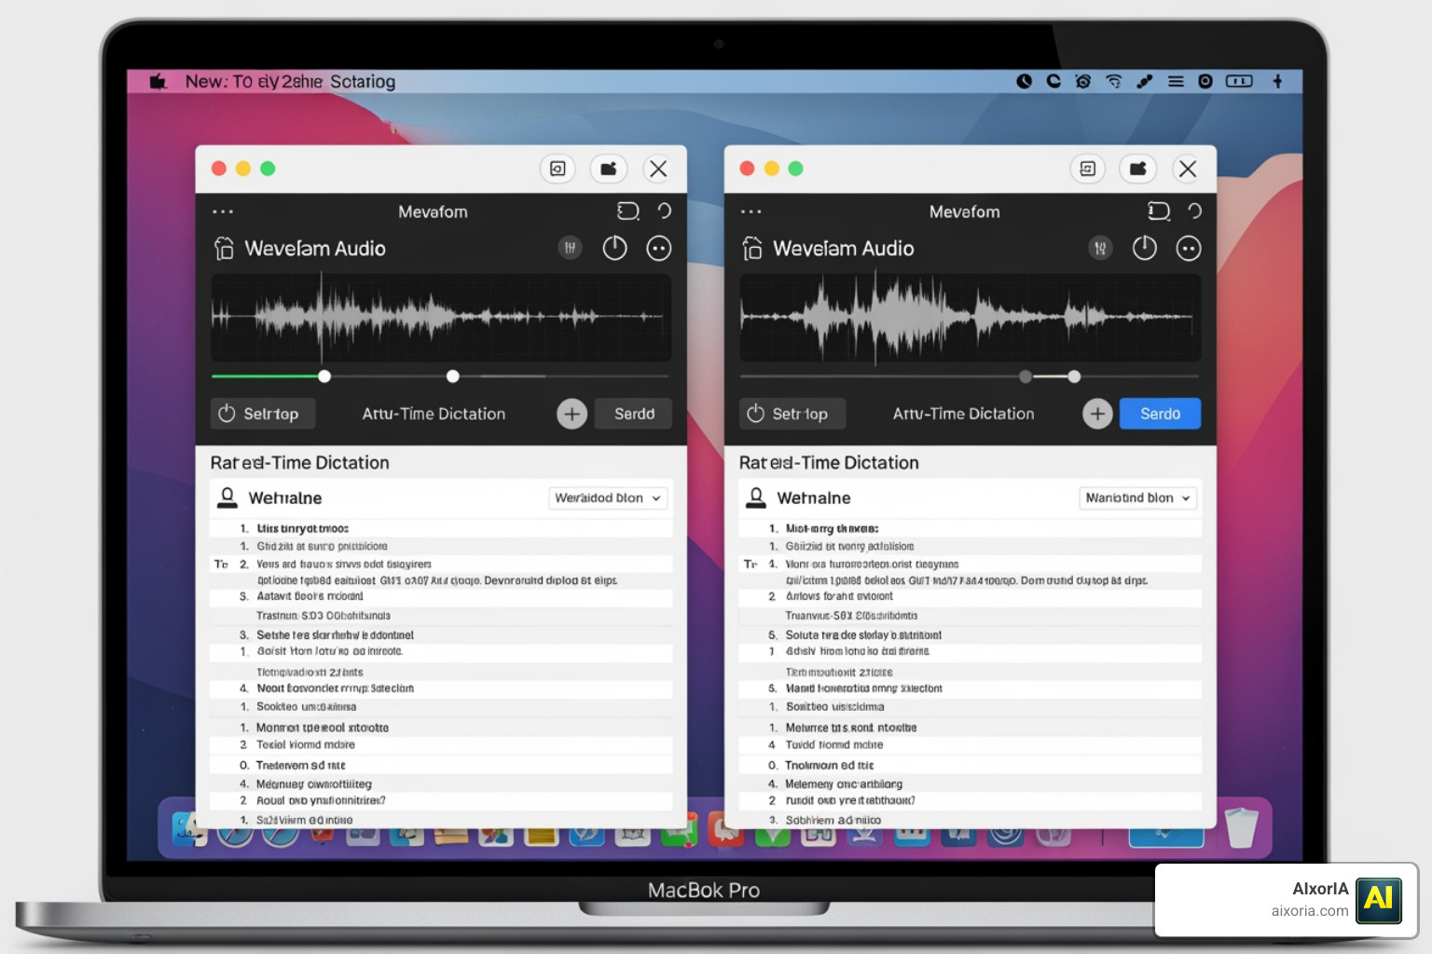Screen dimensions: 1432x954
Task: Open the three-dot menu in left window
Action: 223,211
